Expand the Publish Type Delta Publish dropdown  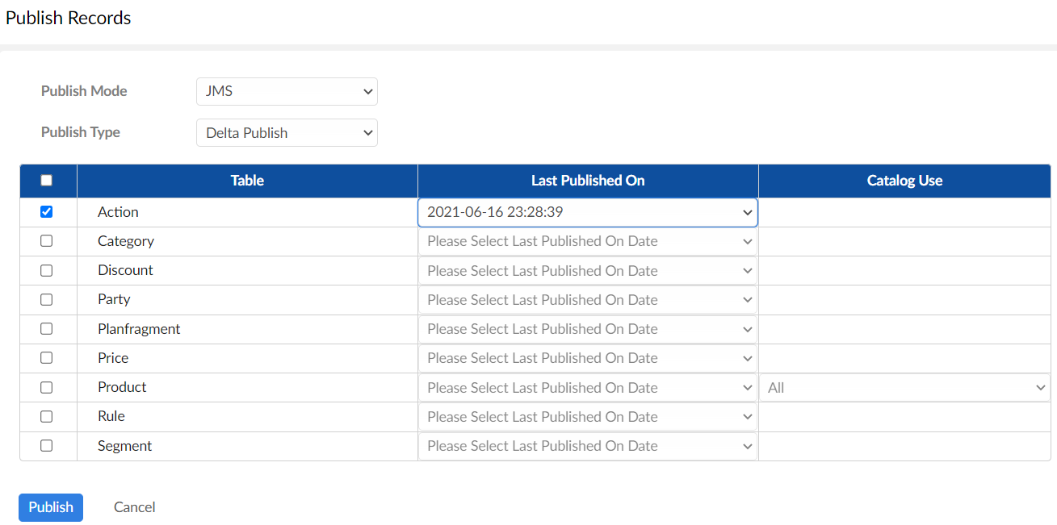tap(287, 133)
